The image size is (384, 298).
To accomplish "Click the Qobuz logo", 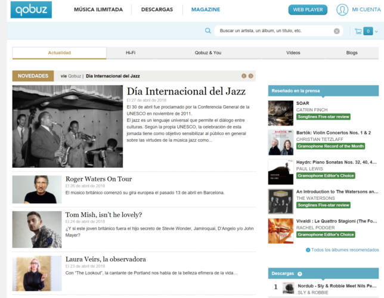I will [31, 10].
